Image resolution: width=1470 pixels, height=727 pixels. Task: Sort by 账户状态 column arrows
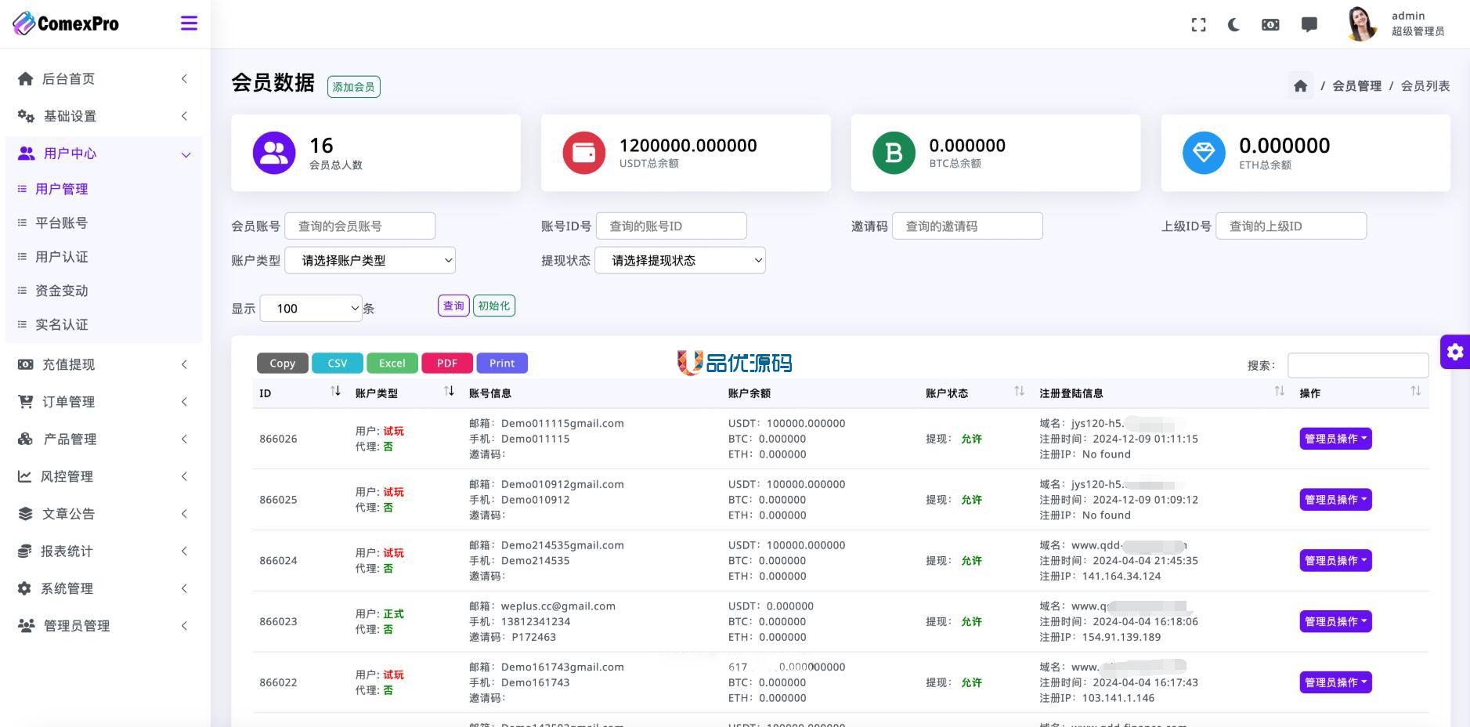click(x=1019, y=391)
